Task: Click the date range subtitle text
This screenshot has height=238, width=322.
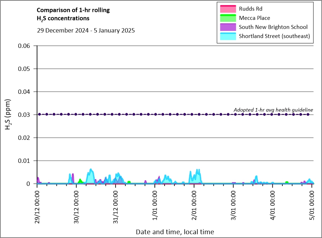Action: pos(86,31)
